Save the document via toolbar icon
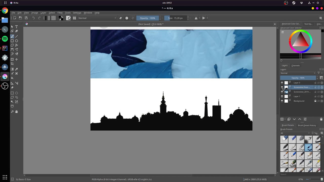 [x=26, y=18]
